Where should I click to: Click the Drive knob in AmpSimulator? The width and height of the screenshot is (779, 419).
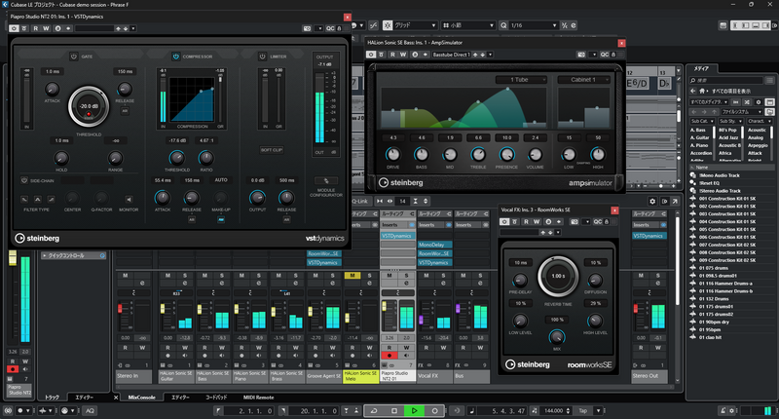tap(393, 155)
